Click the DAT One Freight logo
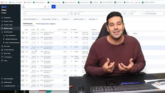The image size is (165, 93). click(4, 10)
